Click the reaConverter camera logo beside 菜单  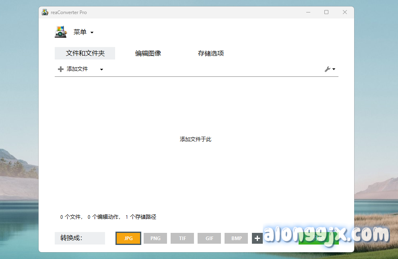coord(60,32)
